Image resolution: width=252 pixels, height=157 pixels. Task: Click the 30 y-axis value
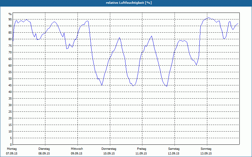(10, 105)
